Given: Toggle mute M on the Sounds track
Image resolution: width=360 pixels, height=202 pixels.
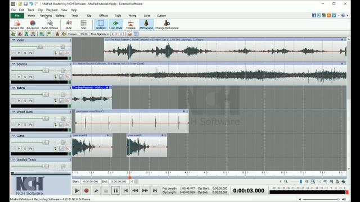Looking at the screenshot, I should (19, 77).
